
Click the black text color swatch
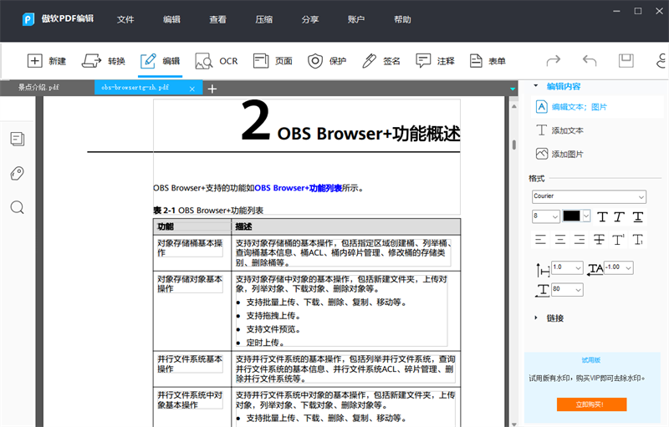[571, 216]
